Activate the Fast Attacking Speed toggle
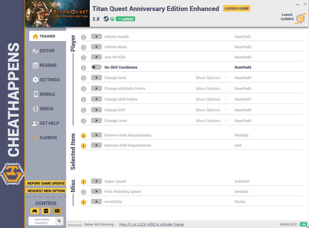 tap(96, 191)
